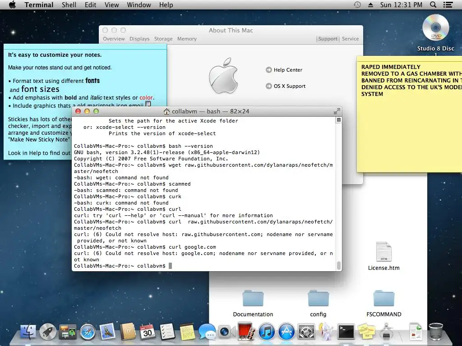Open the Trash in the Dock
Image resolution: width=462 pixels, height=346 pixels.
436,332
